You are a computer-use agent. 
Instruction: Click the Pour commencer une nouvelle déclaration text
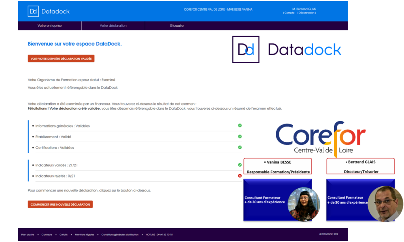90,190
